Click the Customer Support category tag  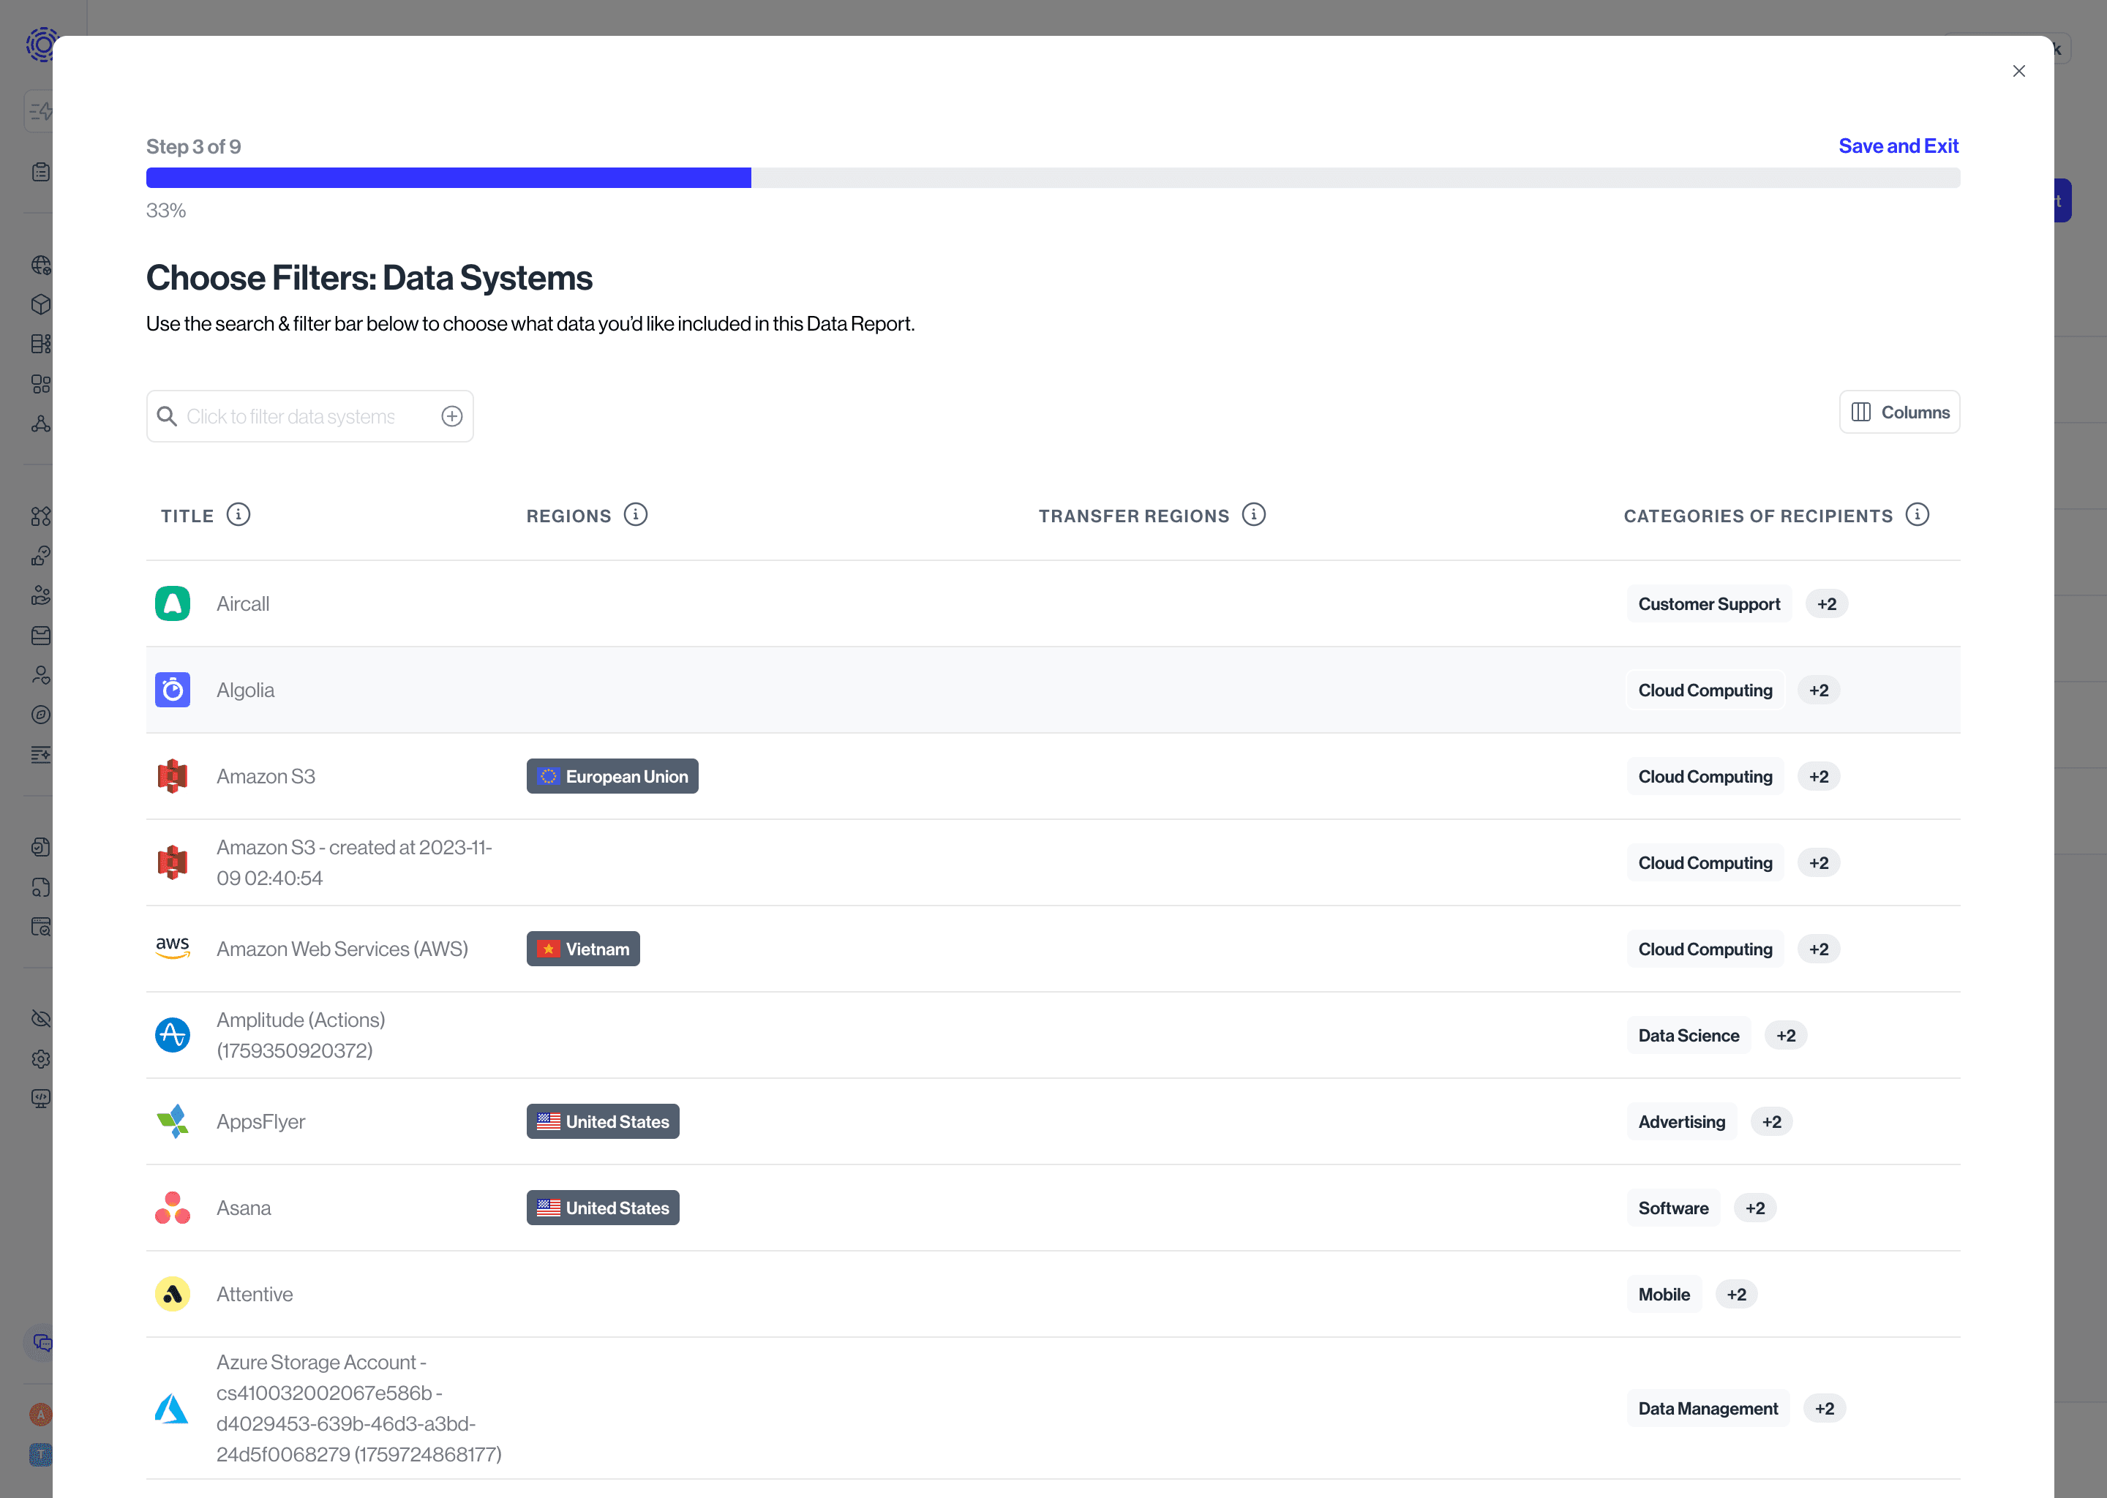[x=1710, y=603]
